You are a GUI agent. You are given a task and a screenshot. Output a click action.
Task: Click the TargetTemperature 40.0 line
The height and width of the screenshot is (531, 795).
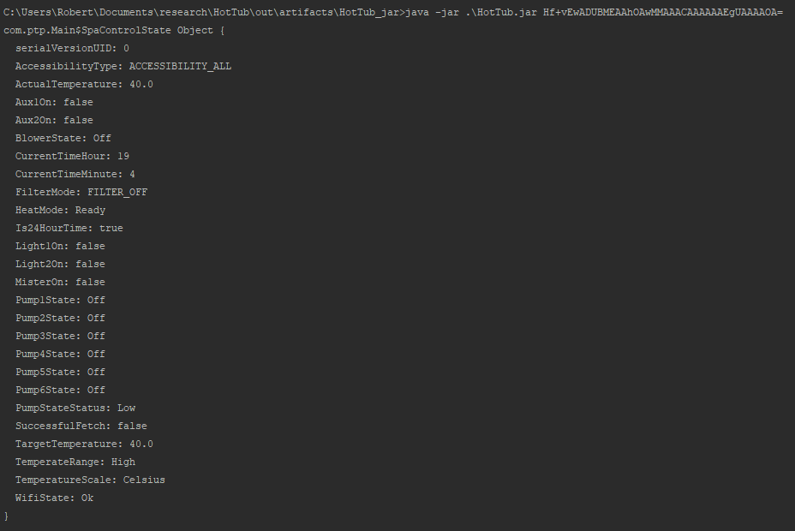click(x=84, y=444)
